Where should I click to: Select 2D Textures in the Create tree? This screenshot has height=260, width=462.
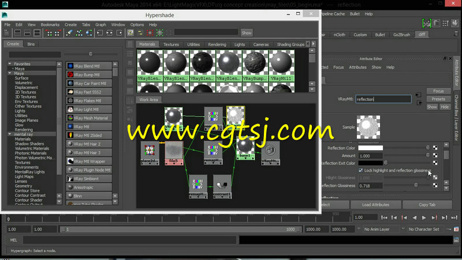point(25,92)
